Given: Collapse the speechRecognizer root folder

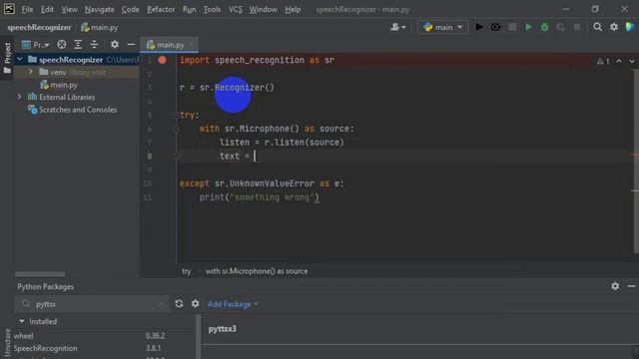Looking at the screenshot, I should click(x=20, y=60).
